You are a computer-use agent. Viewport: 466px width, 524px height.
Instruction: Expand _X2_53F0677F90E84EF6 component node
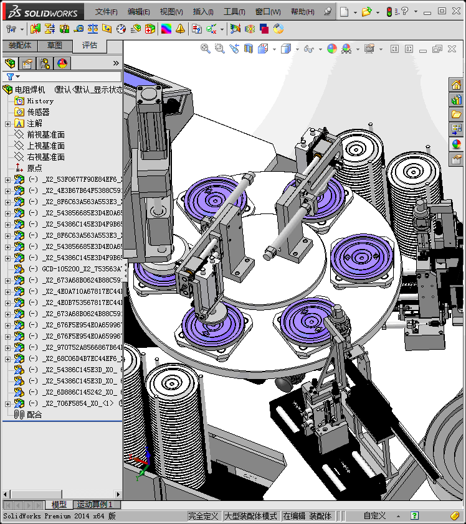(x=7, y=180)
